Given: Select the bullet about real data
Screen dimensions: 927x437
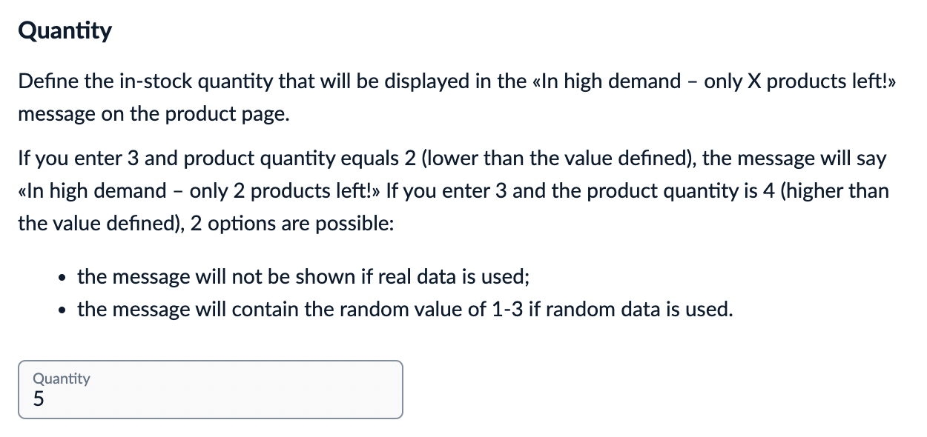Looking at the screenshot, I should tap(303, 277).
